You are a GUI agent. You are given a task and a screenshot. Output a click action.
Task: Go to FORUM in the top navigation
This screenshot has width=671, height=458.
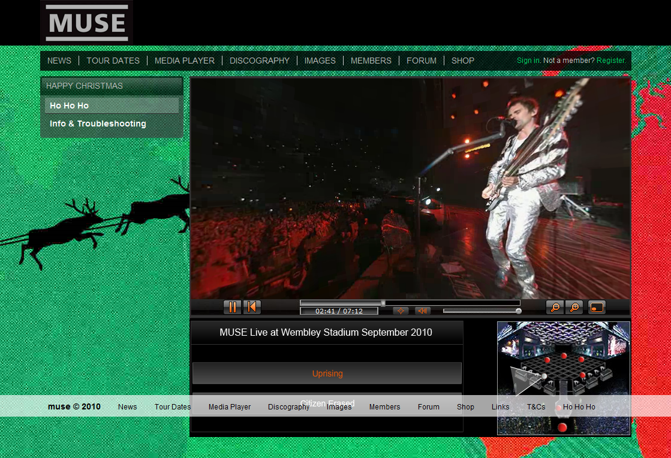(x=422, y=61)
